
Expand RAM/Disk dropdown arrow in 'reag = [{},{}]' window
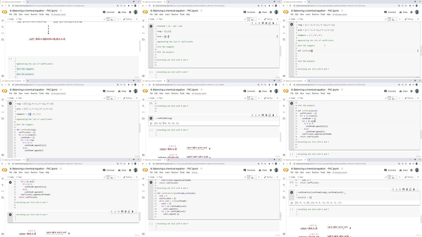259,19
